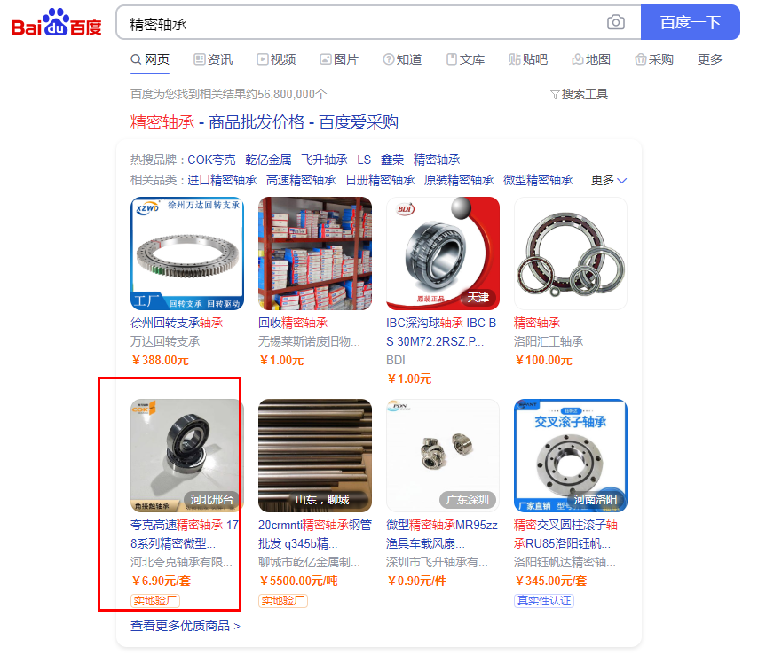Choose the 进口精密轴承 related category
The height and width of the screenshot is (655, 766).
click(x=222, y=180)
